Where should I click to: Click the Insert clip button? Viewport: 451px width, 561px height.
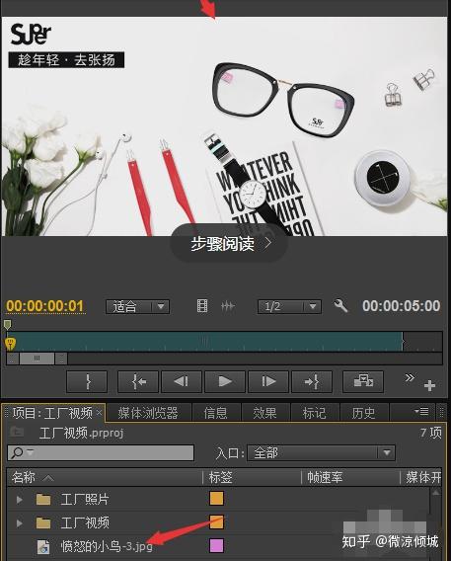[363, 382]
